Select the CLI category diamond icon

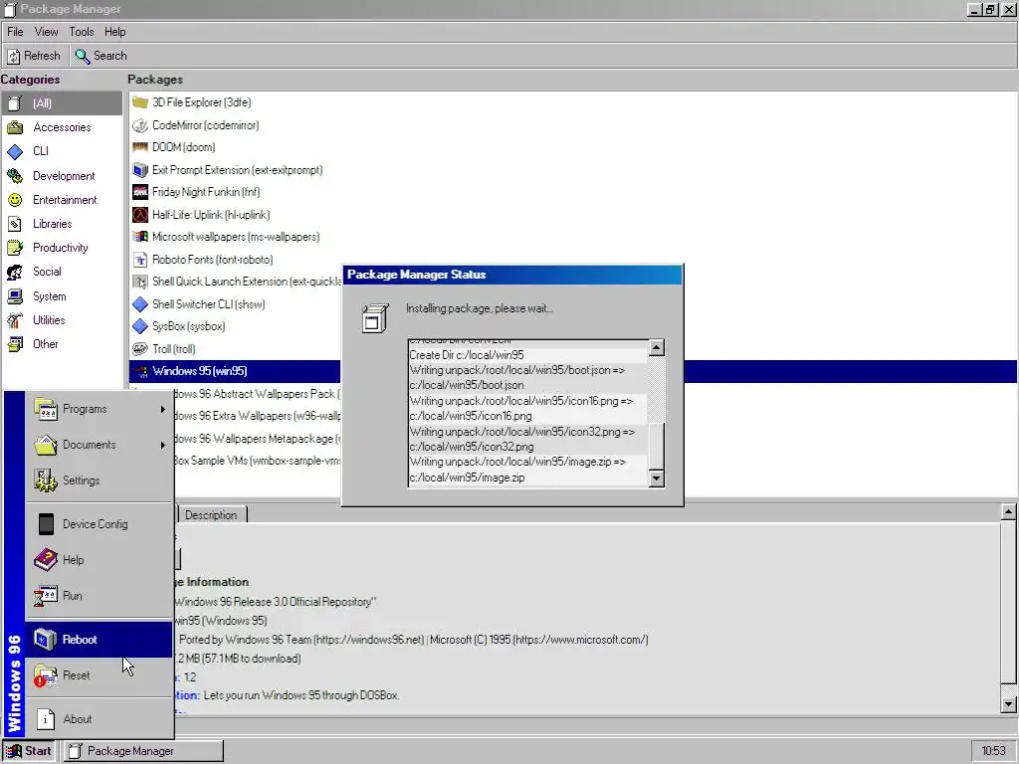point(15,151)
